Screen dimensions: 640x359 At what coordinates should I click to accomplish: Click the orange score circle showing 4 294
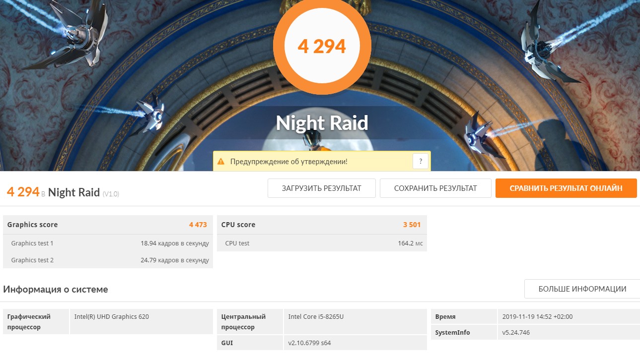[321, 46]
